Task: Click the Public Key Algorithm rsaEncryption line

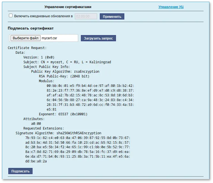Action: pos(65,71)
